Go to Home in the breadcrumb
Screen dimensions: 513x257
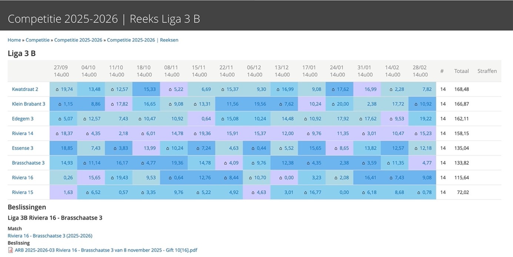(14, 40)
